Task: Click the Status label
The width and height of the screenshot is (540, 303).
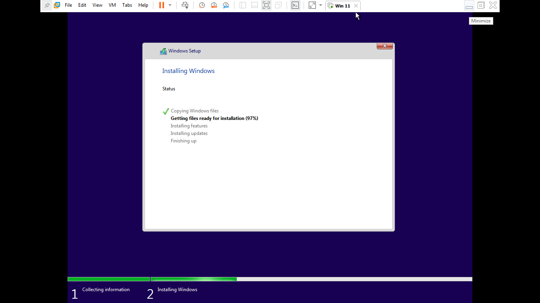Action: (x=169, y=89)
